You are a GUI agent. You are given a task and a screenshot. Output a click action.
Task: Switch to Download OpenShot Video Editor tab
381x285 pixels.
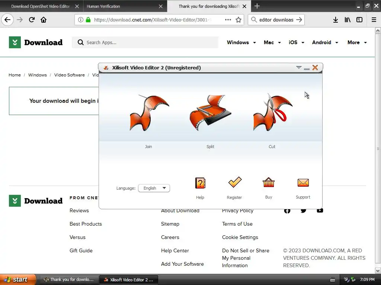[x=40, y=6]
